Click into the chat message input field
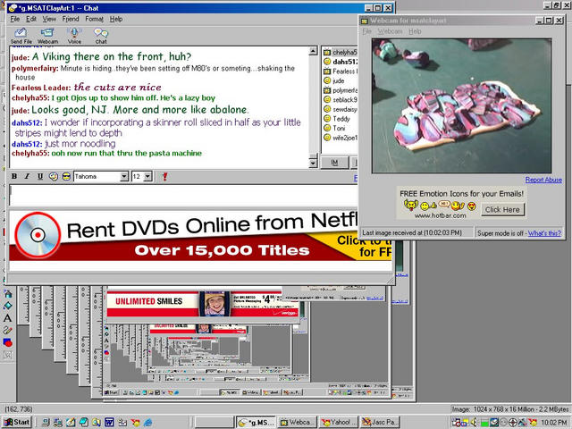 point(183,195)
